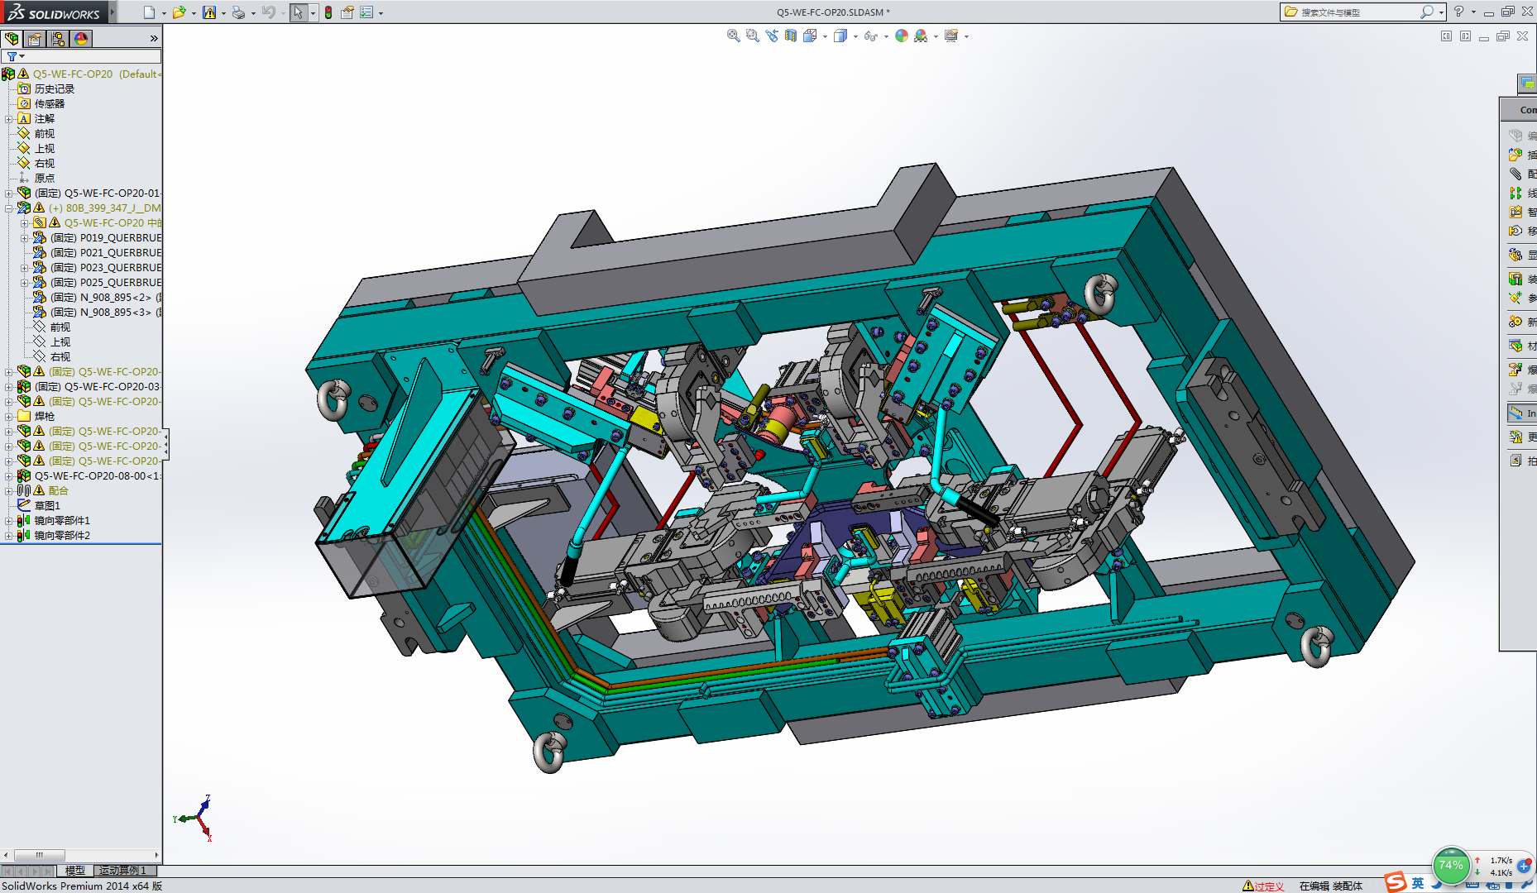The image size is (1537, 893).
Task: Click the green 74% memory indicator
Action: point(1451,866)
